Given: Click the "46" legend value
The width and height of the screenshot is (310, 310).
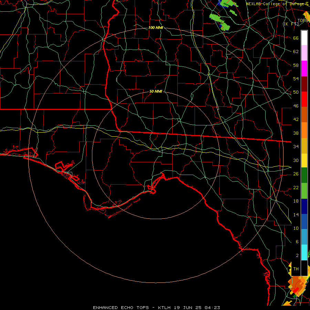Looking at the screenshot, I should [x=296, y=106].
